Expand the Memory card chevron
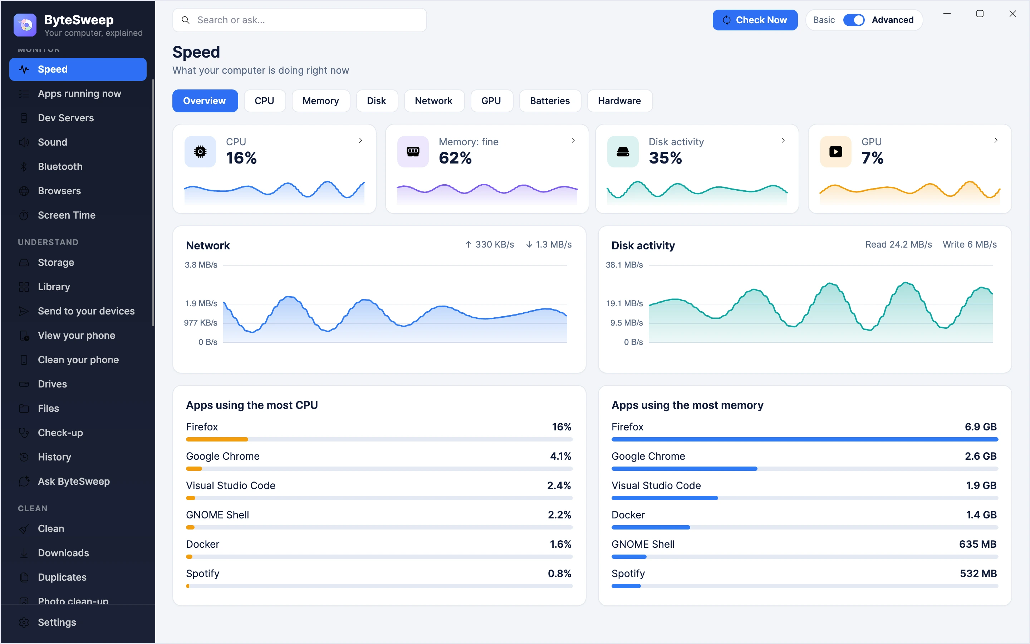 pyautogui.click(x=573, y=140)
